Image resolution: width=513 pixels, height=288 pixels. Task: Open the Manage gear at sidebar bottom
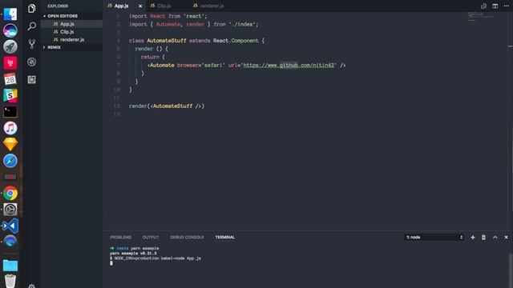(x=32, y=286)
